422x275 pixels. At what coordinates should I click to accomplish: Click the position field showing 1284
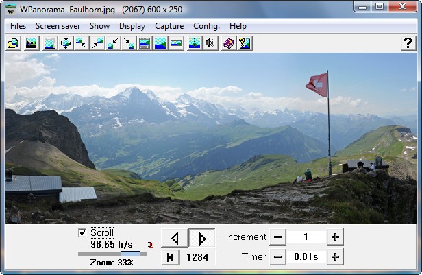[197, 257]
